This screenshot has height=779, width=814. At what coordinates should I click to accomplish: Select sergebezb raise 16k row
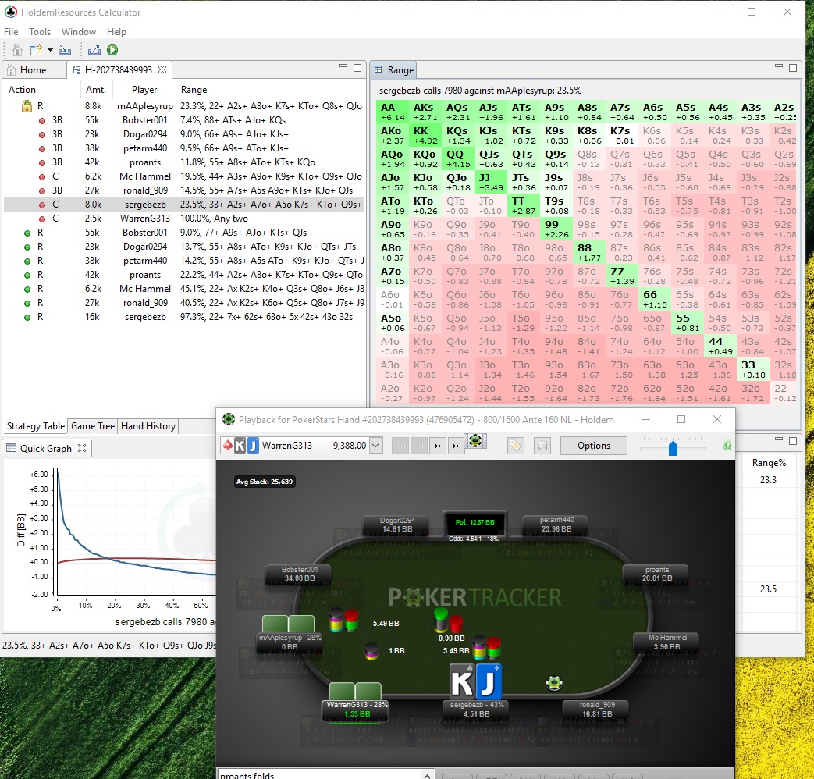pos(183,317)
